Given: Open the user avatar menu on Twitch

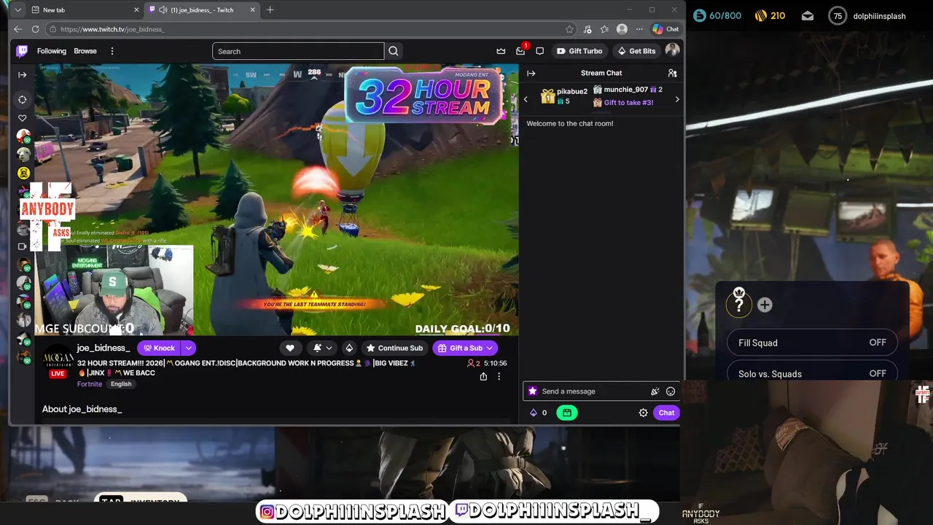Looking at the screenshot, I should 672,50.
